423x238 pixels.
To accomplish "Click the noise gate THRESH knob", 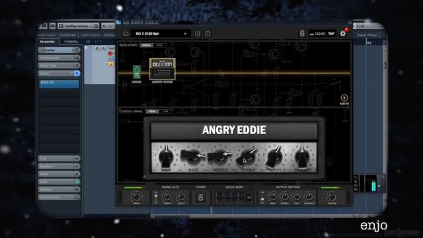I will pos(167,197).
